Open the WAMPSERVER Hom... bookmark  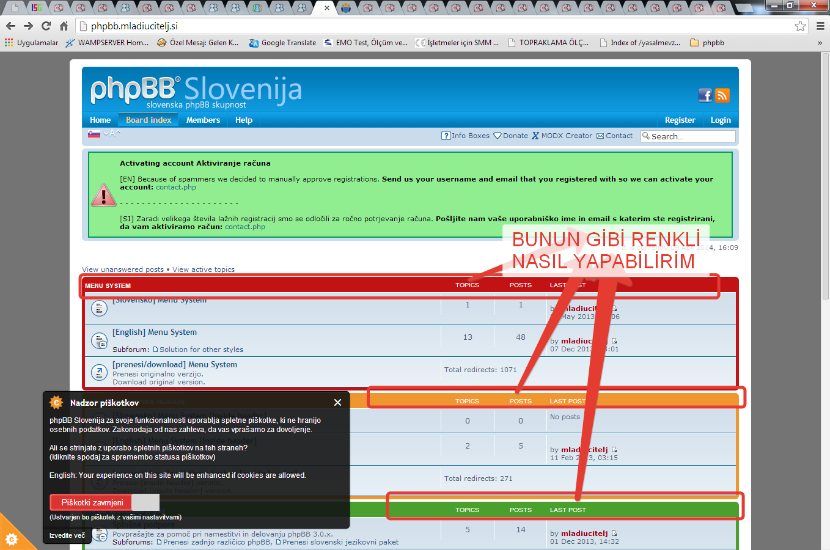107,43
